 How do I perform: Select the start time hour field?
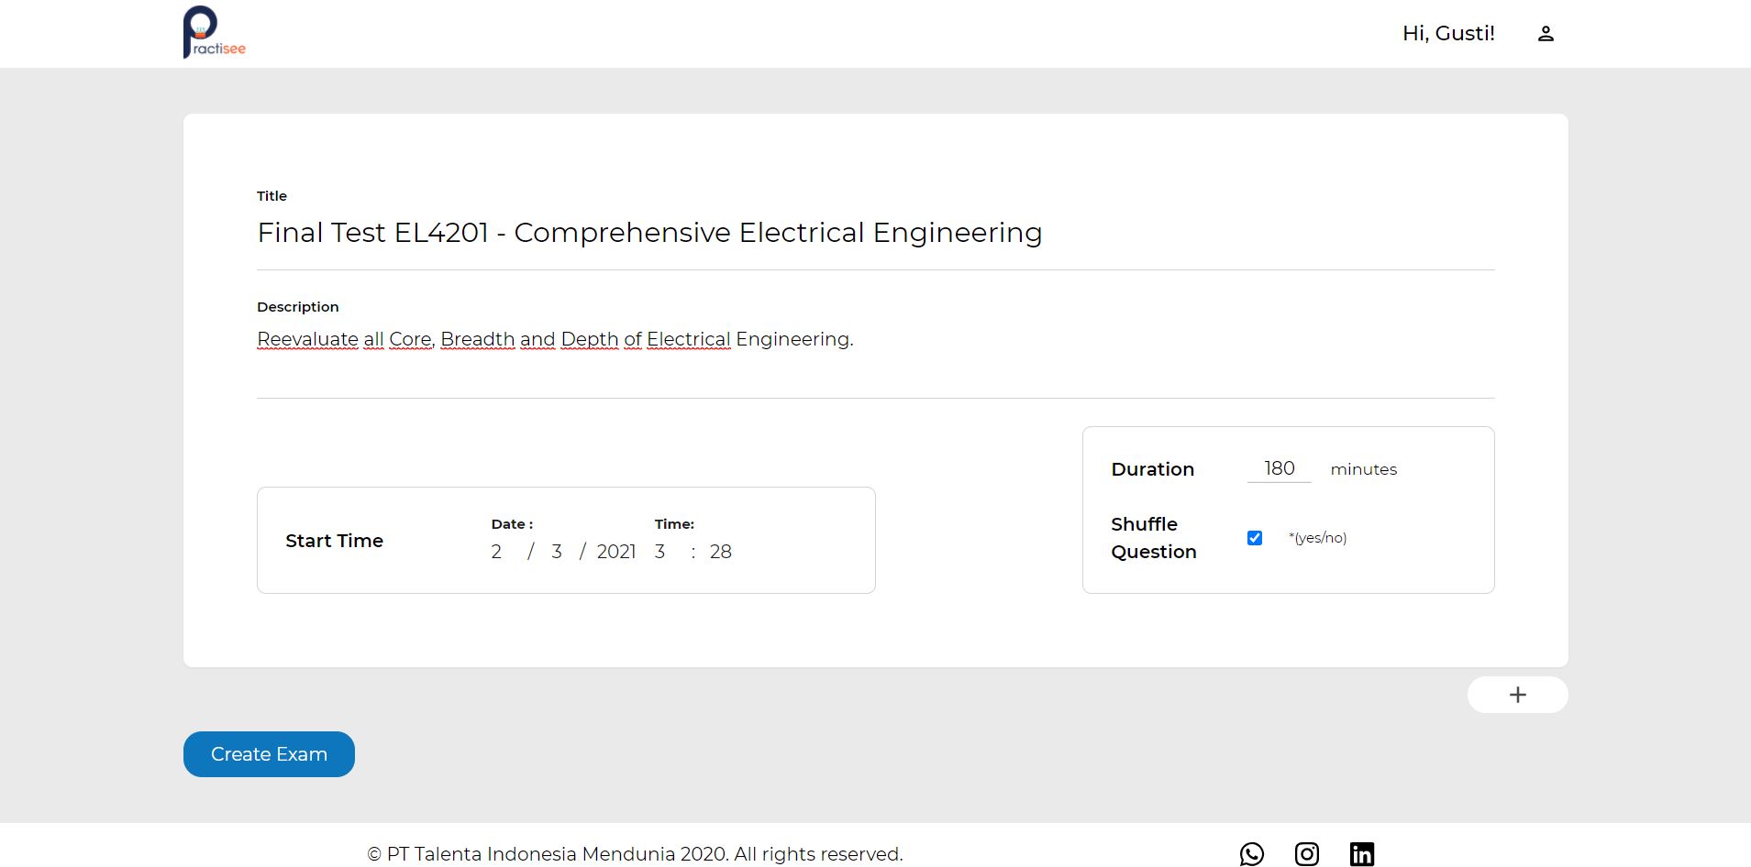[659, 552]
